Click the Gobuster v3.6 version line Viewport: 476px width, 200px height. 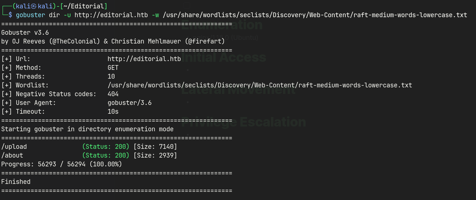point(25,32)
